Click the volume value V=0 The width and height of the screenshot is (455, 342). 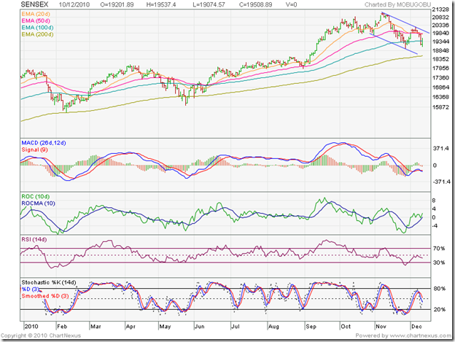coord(292,4)
